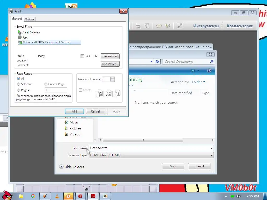Click the green network tray icon

(232, 196)
